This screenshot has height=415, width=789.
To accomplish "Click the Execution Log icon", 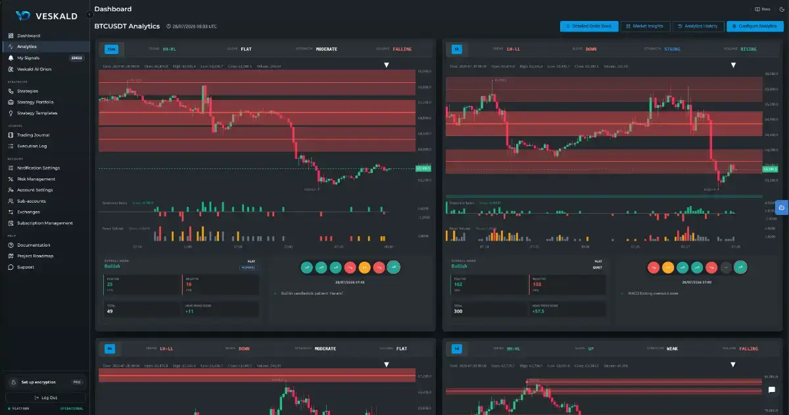I will [11, 146].
